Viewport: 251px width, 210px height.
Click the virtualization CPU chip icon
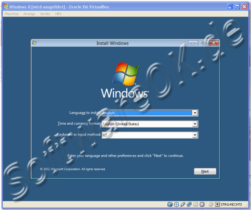pyautogui.click(x=202, y=204)
